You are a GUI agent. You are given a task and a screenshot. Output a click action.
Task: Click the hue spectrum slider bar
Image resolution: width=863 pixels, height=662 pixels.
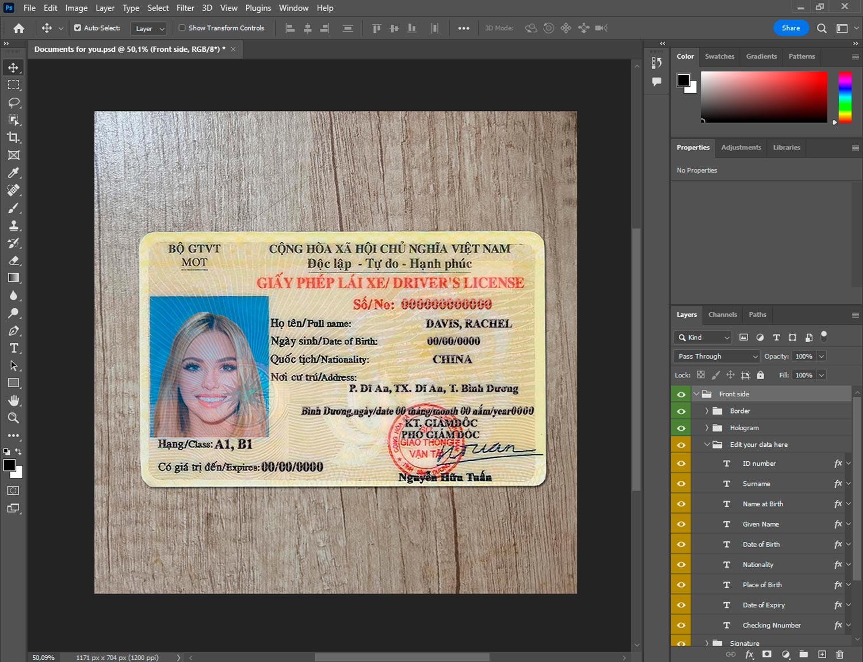point(845,97)
